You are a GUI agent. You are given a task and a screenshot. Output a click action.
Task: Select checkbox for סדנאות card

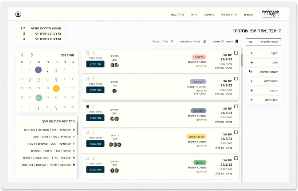[x=236, y=53]
